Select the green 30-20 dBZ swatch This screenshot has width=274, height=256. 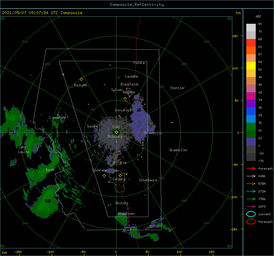pyautogui.click(x=251, y=127)
